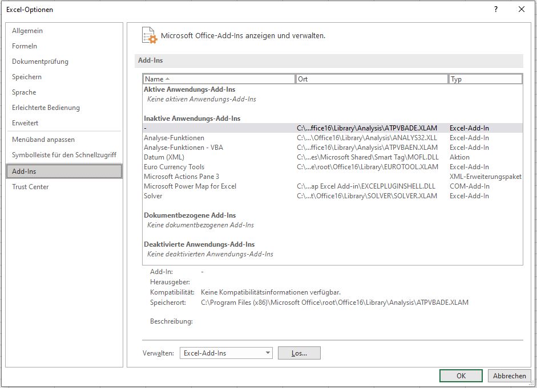The height and width of the screenshot is (388, 537).
Task: Click the XML-Erweiterungspaket type cell
Action: point(486,177)
